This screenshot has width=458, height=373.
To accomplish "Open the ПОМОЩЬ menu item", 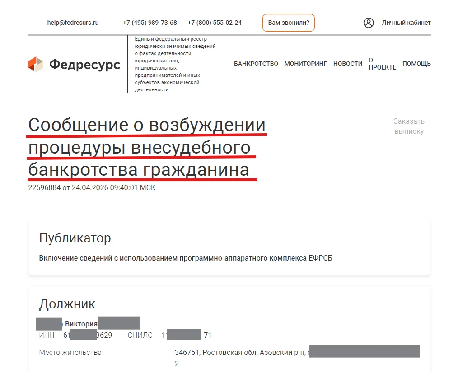I will [416, 64].
